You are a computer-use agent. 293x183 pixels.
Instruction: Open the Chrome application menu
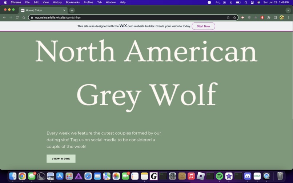click(x=16, y=3)
